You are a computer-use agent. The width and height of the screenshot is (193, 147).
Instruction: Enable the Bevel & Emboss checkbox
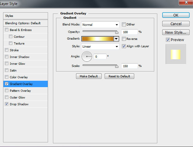pyautogui.click(x=7, y=30)
